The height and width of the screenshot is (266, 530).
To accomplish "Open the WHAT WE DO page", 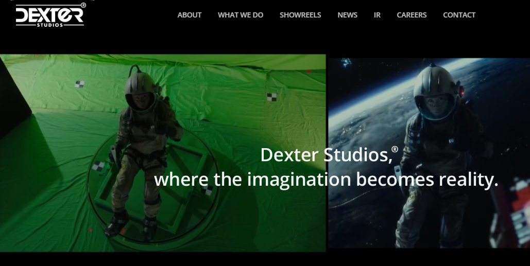I will pyautogui.click(x=241, y=15).
